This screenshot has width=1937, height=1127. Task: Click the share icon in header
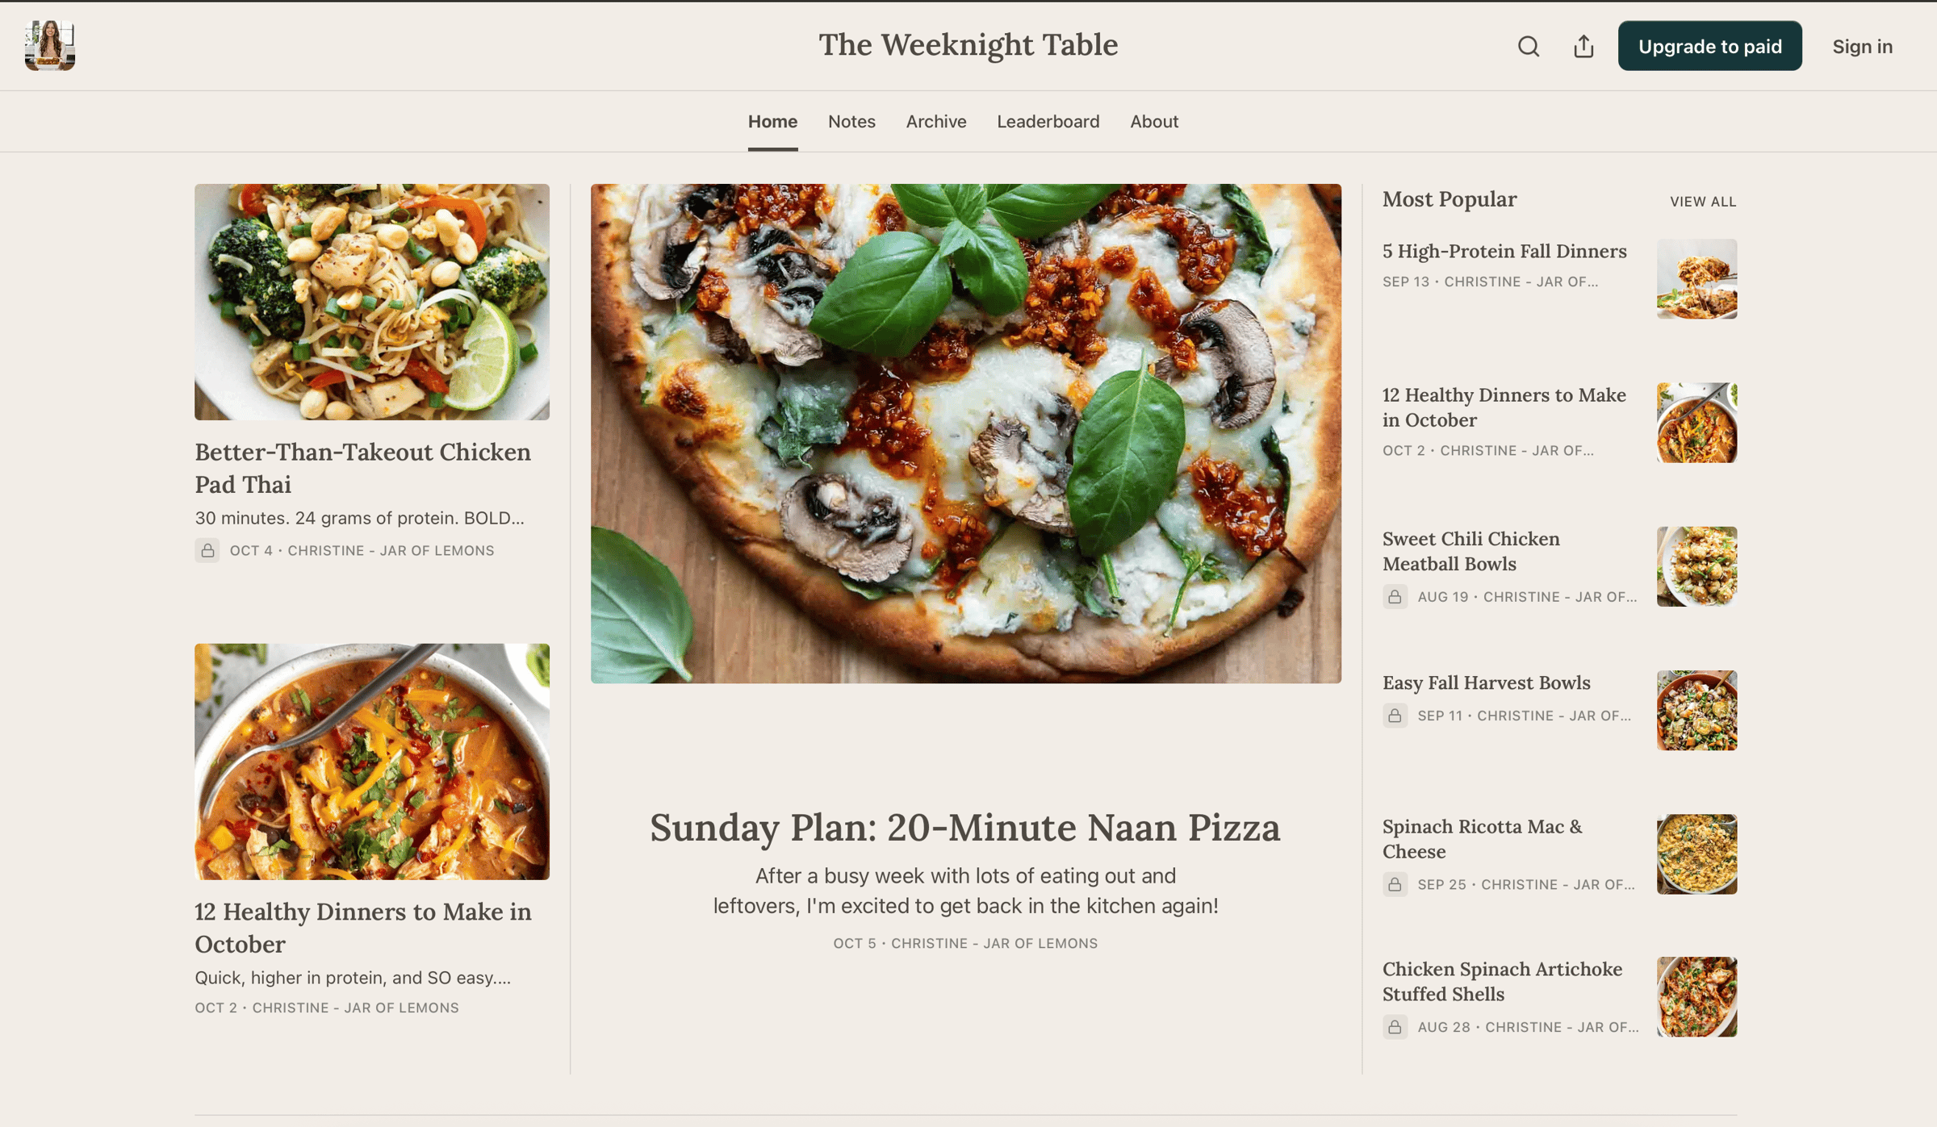tap(1583, 47)
